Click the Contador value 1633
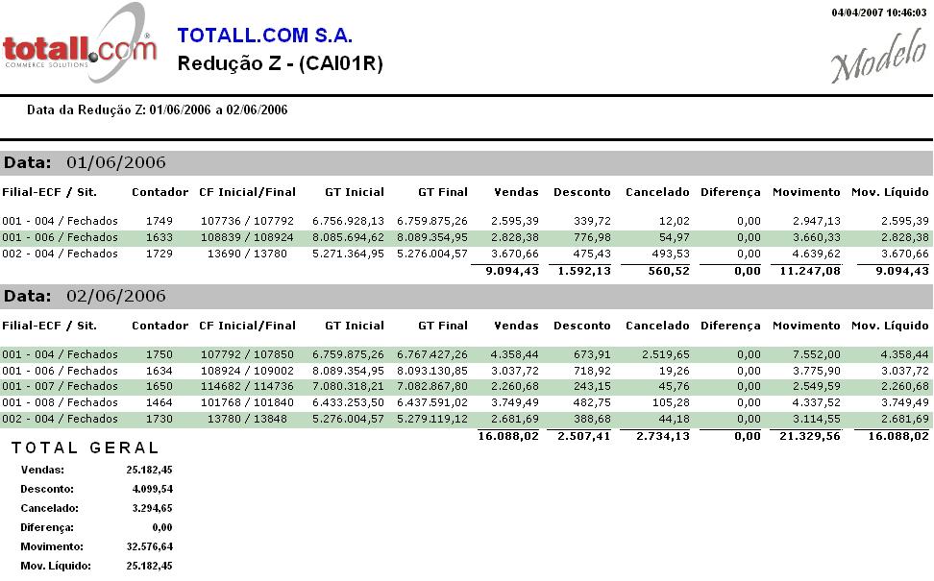 tap(160, 237)
